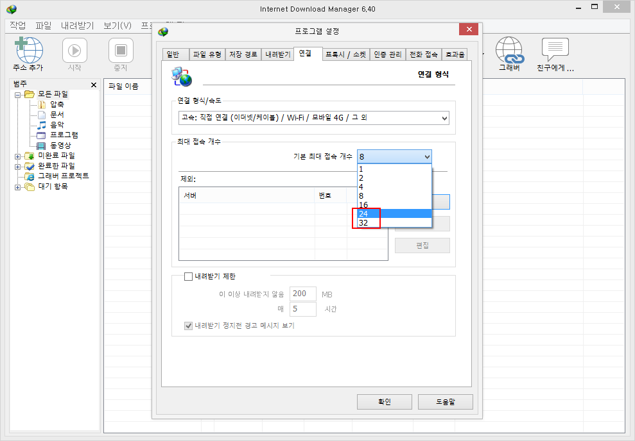
Task: Collapse the 기본 최대 접속 개수 combo box
Action: [x=394, y=156]
